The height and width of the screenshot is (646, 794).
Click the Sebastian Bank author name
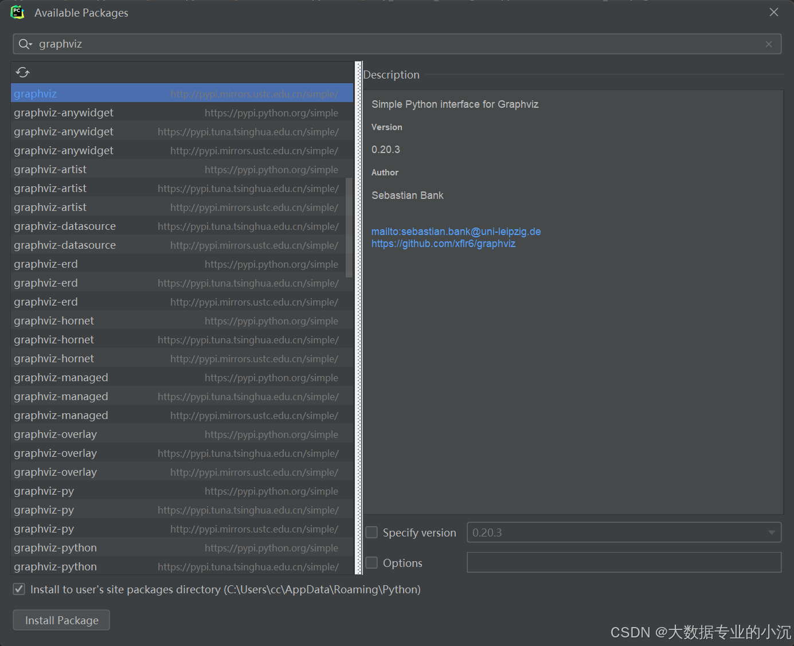coord(407,195)
